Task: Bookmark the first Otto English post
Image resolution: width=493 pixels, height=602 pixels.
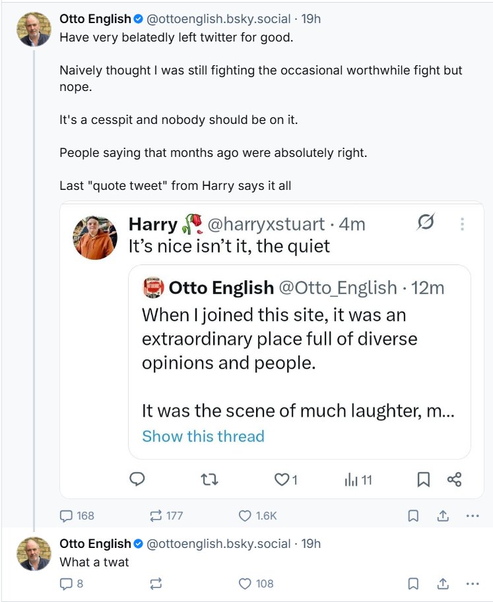Action: (413, 516)
